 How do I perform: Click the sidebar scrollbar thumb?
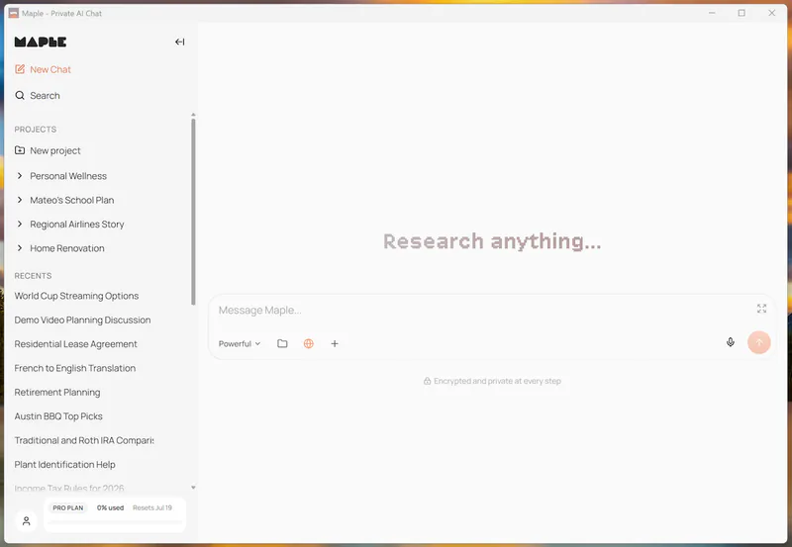(193, 212)
